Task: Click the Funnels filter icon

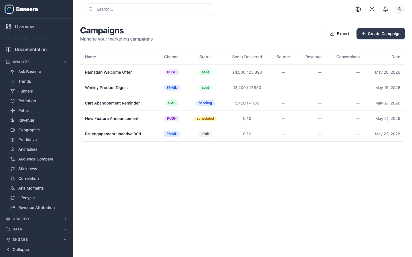Action: pyautogui.click(x=13, y=91)
